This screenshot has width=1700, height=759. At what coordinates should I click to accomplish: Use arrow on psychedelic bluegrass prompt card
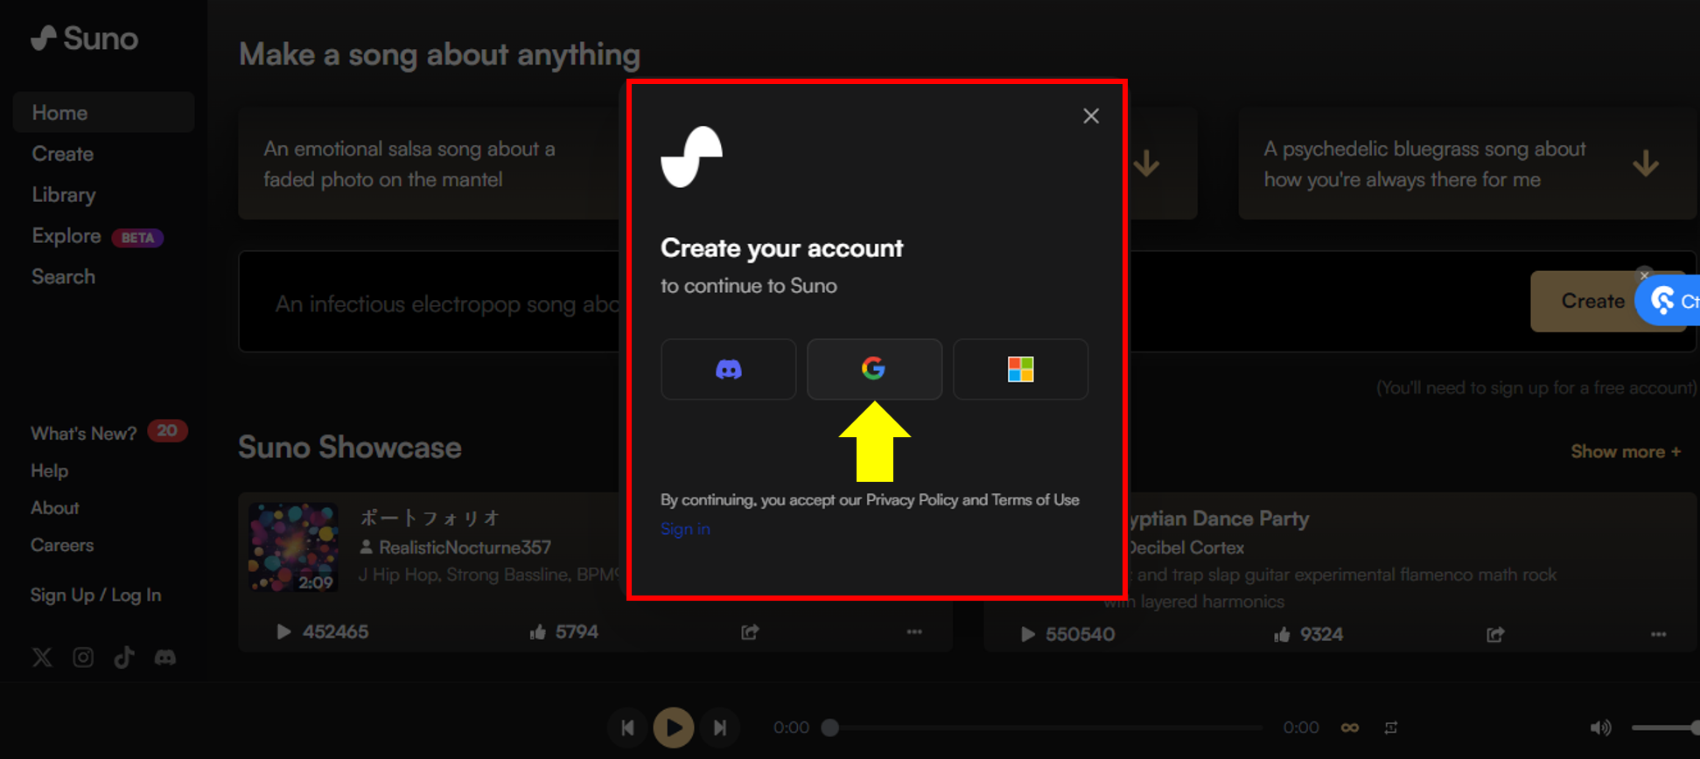1646,164
